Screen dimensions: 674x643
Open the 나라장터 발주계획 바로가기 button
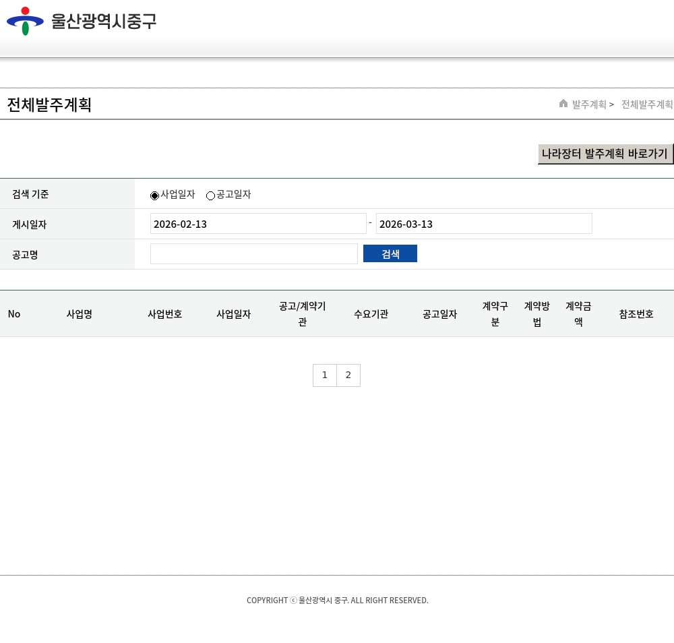(x=605, y=154)
